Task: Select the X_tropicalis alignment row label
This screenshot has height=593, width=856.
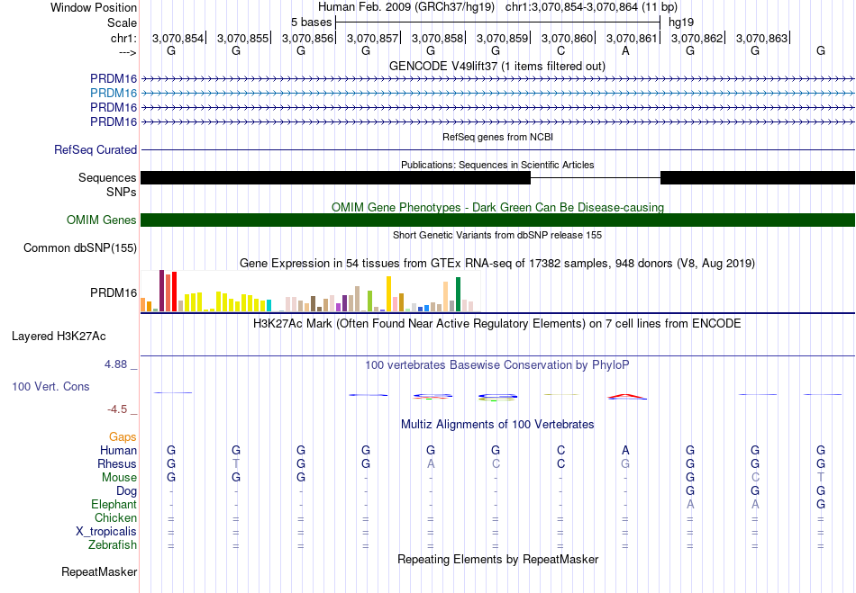Action: pyautogui.click(x=106, y=532)
